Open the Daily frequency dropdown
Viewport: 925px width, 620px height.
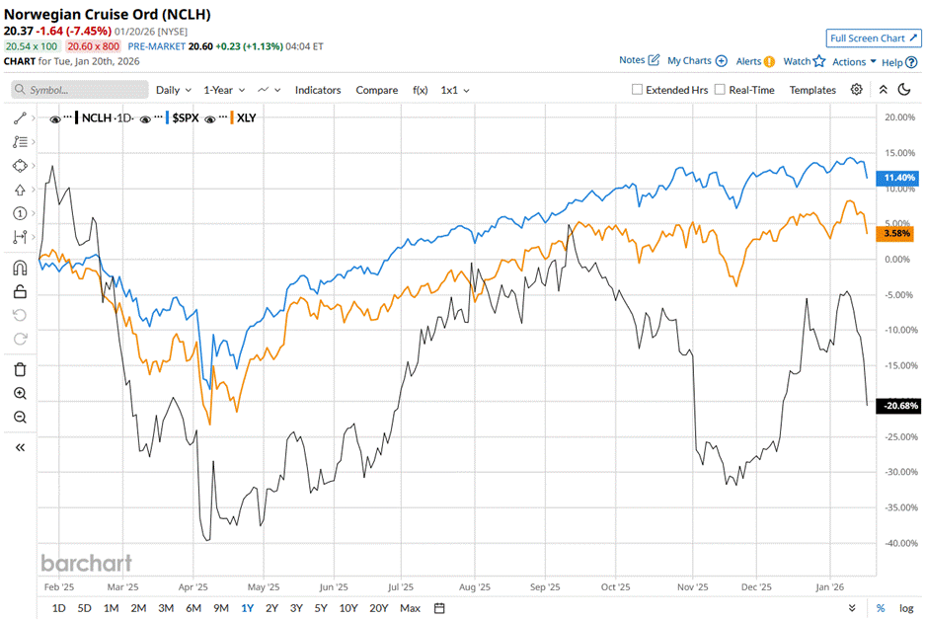[x=174, y=90]
